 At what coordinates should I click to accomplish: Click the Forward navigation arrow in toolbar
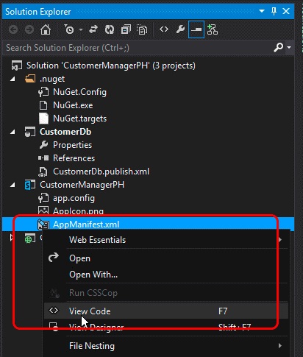coord(29,29)
